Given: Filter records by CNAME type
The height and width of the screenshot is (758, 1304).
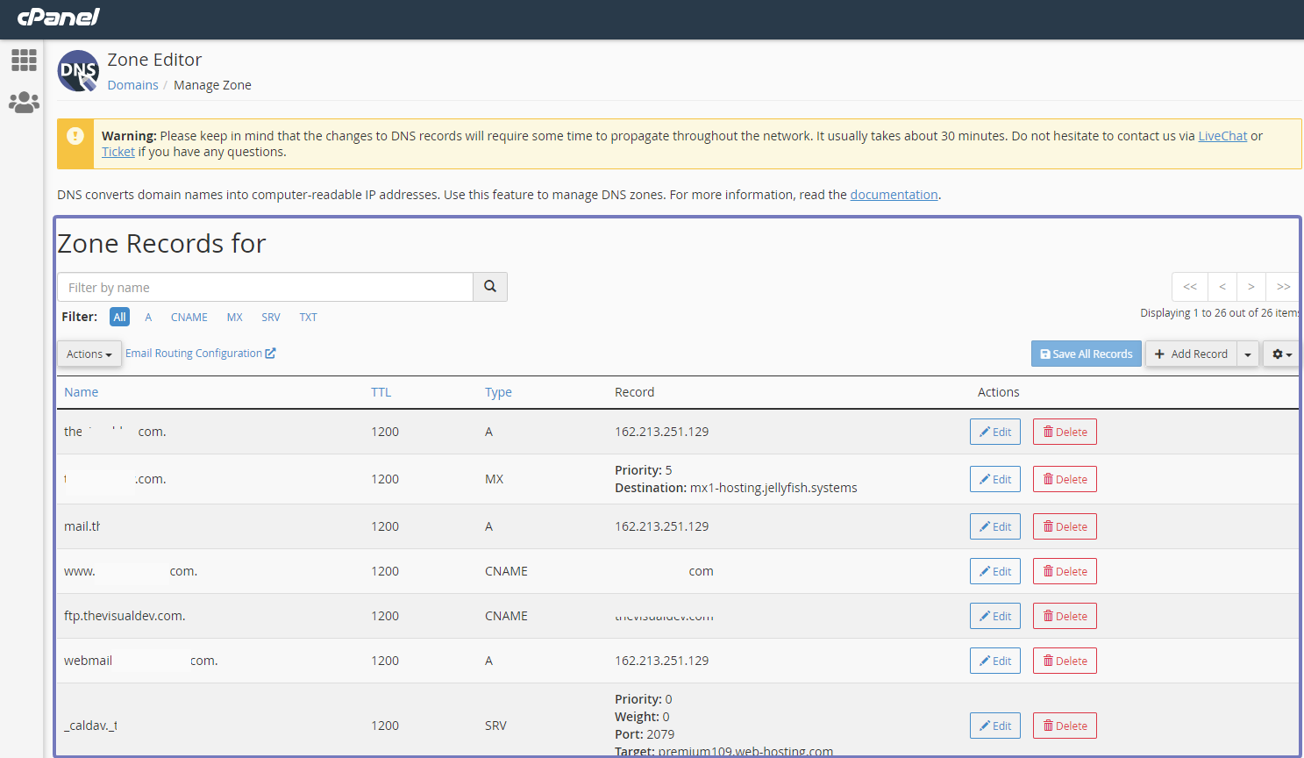Looking at the screenshot, I should 189,318.
